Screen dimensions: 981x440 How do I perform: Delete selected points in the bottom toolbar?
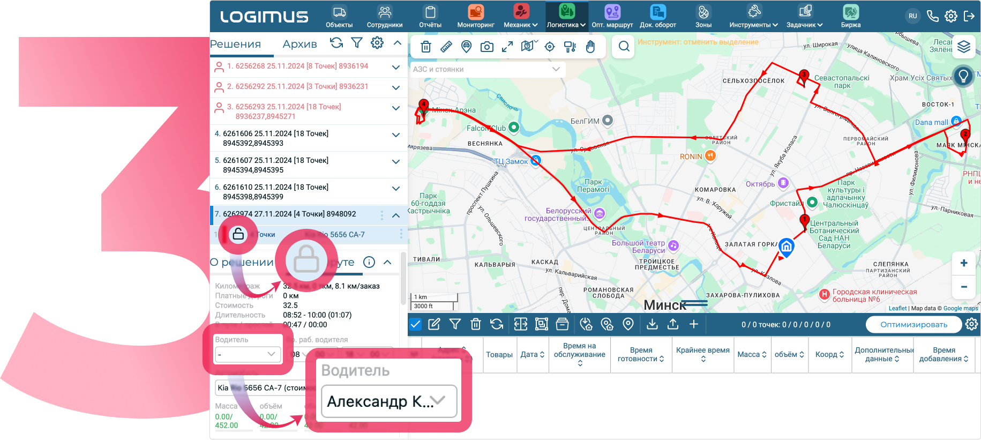click(x=476, y=324)
